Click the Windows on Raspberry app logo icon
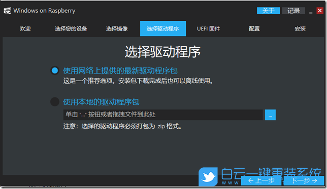The width and height of the screenshot is (327, 189). tap(7, 11)
